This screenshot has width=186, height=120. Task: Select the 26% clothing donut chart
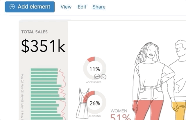(x=94, y=103)
